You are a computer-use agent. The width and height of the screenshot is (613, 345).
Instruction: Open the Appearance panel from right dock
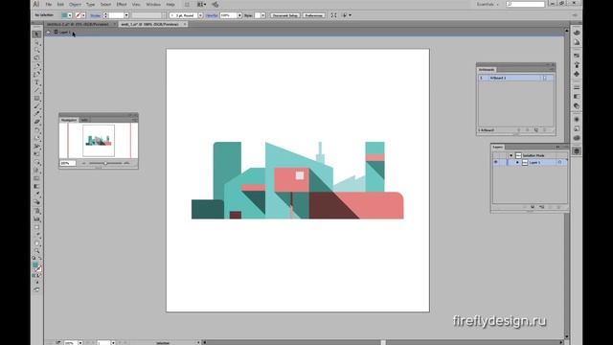click(577, 119)
